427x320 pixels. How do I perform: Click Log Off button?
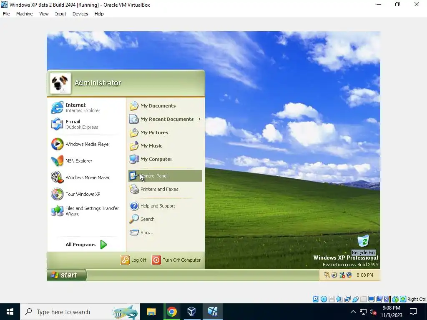pyautogui.click(x=133, y=260)
